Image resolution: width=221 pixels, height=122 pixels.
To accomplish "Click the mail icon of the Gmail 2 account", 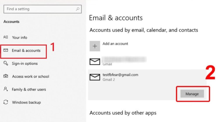I will click(x=95, y=77).
